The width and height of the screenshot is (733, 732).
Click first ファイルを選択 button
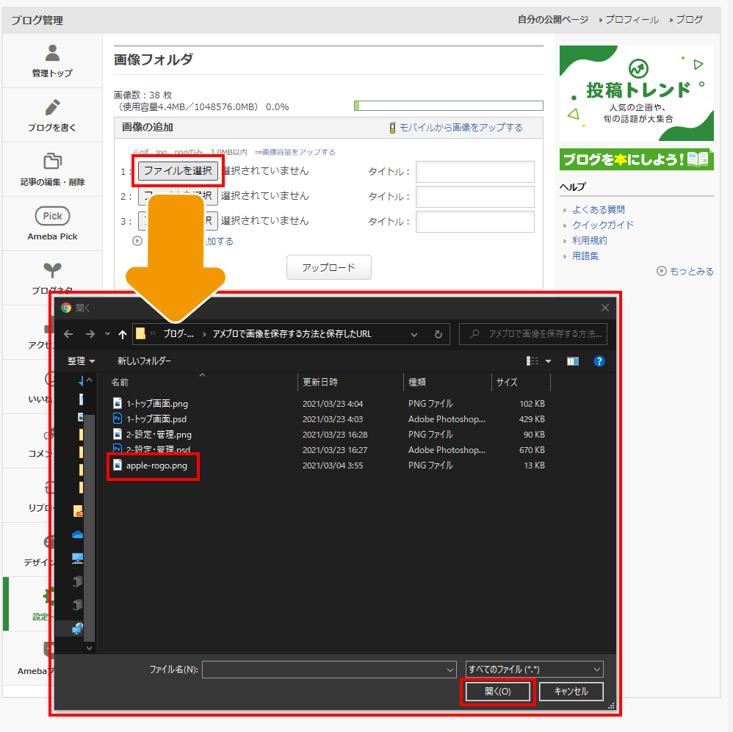(x=178, y=170)
